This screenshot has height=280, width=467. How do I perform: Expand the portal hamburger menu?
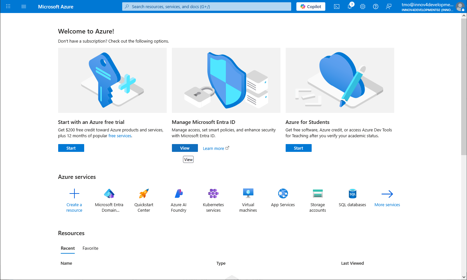(x=24, y=7)
